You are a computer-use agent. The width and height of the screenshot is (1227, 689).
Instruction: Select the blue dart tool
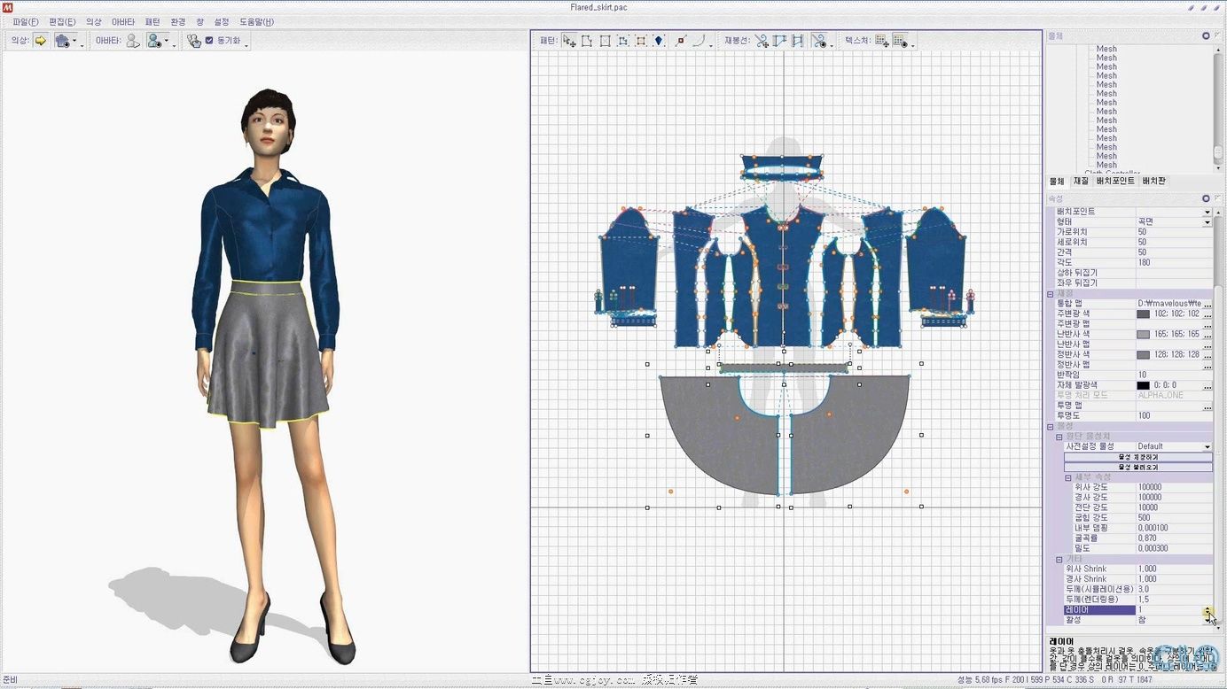click(659, 40)
